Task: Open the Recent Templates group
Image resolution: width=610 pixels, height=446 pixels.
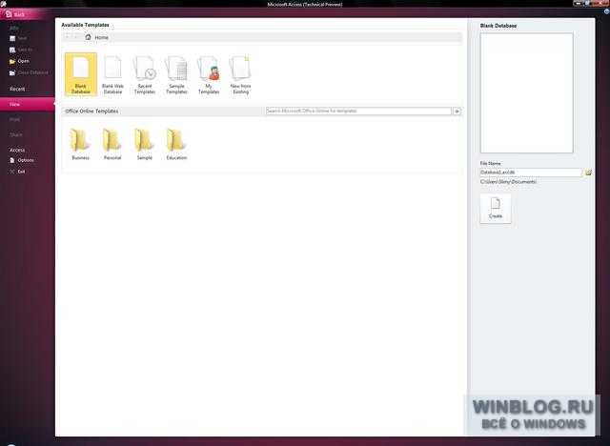Action: pos(145,74)
